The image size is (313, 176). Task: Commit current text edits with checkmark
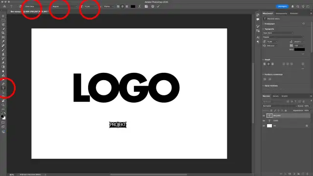pyautogui.click(x=158, y=6)
